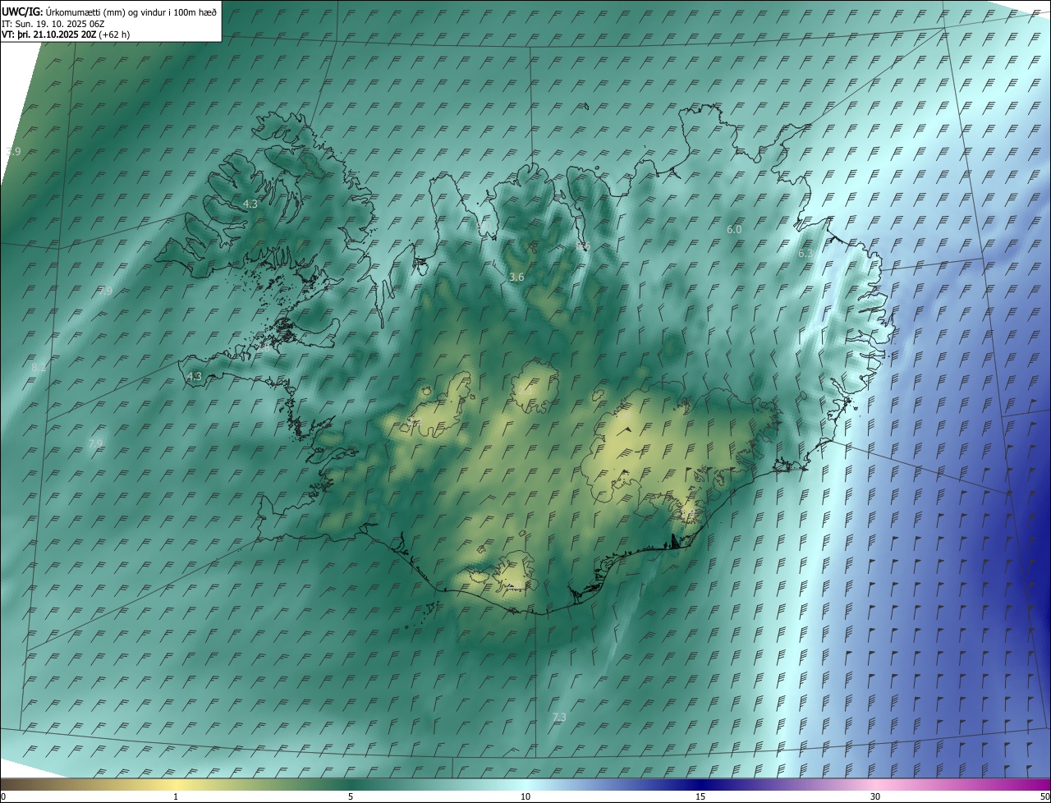The width and height of the screenshot is (1051, 803).
Task: Click the 6.0 value in northeast Iceland
Action: [x=734, y=230]
